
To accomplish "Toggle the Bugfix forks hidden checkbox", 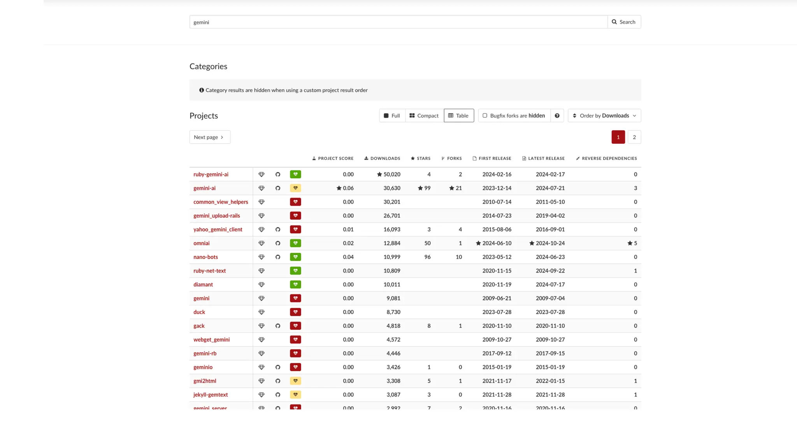I will click(x=485, y=115).
